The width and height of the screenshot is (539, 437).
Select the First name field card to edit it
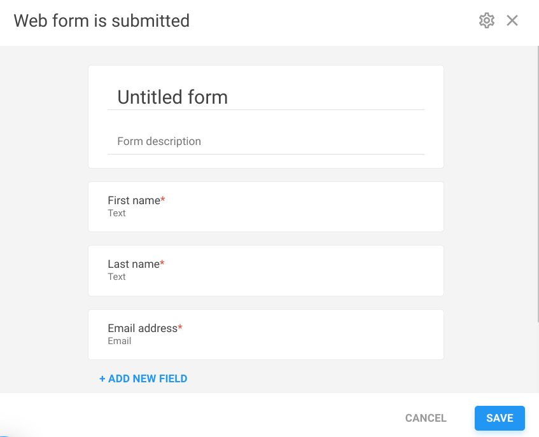click(x=266, y=206)
